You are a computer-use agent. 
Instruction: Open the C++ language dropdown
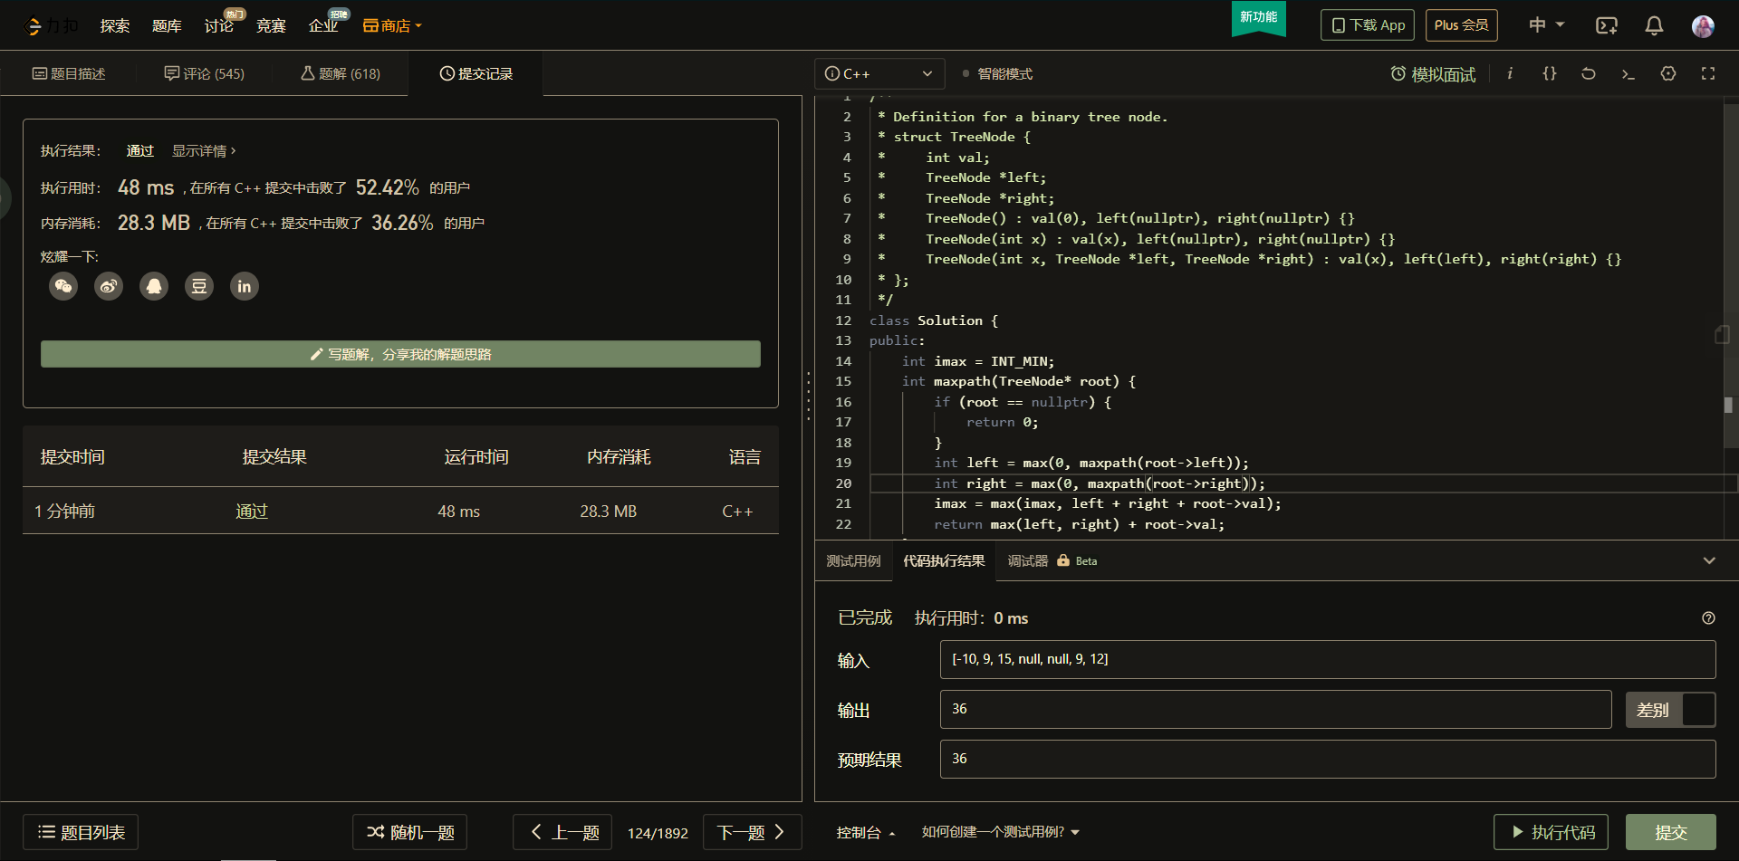[x=879, y=74]
